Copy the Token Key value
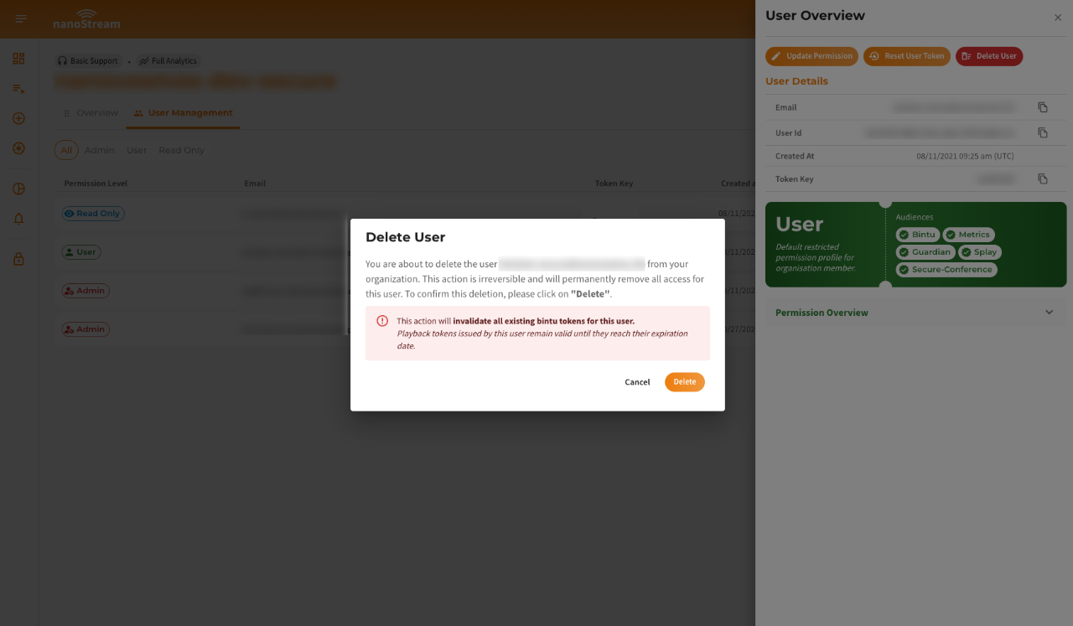This screenshot has width=1073, height=626. coord(1043,178)
